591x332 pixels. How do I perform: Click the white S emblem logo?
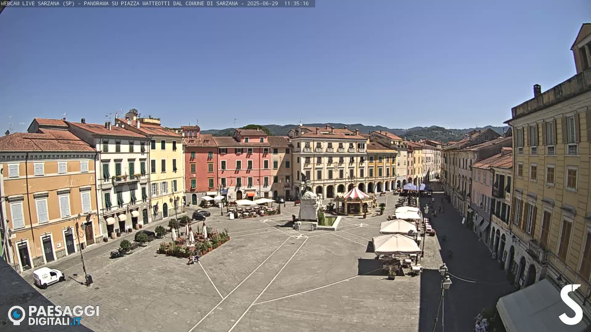click(571, 304)
